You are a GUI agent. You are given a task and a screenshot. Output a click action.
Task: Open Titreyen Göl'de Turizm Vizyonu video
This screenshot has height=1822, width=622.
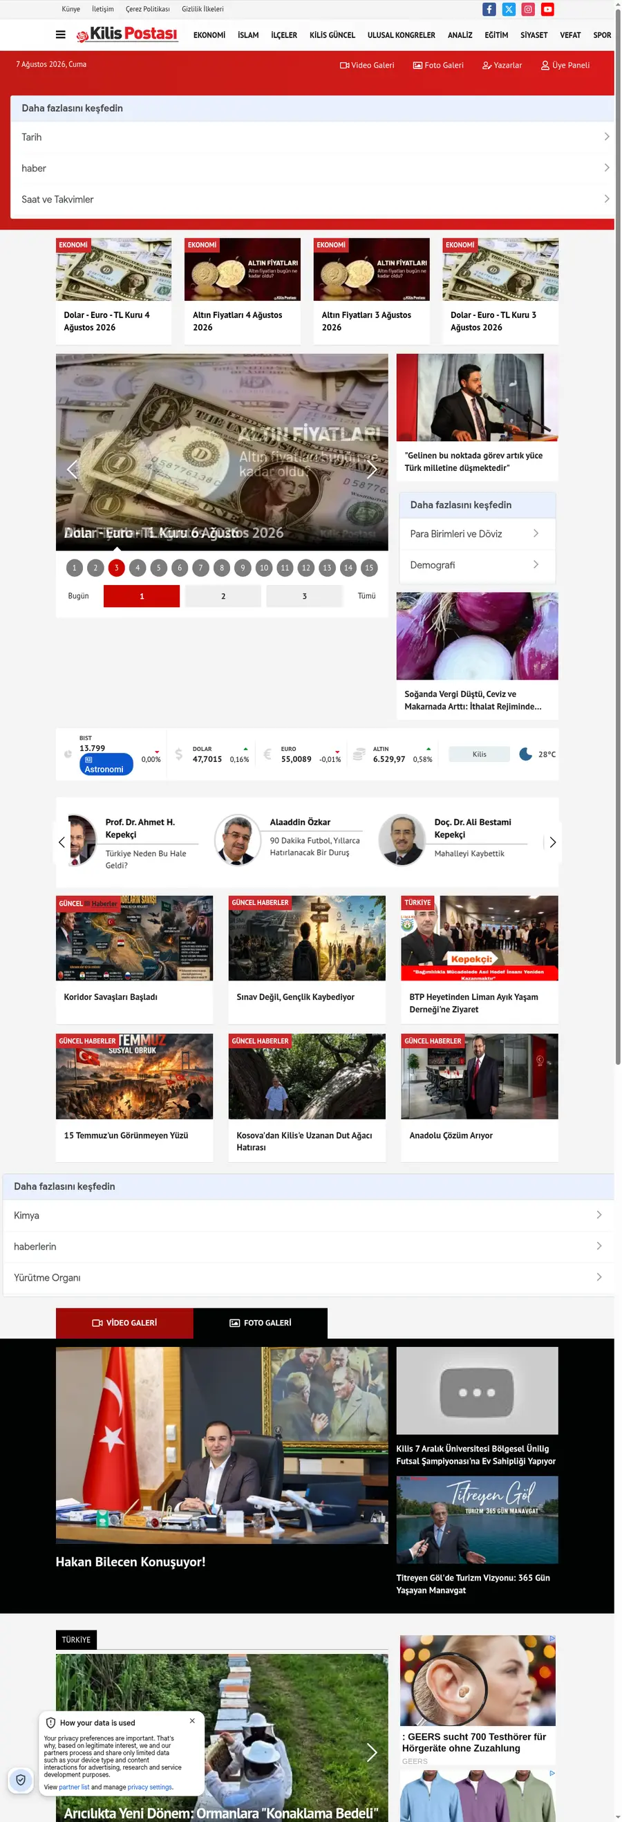(x=477, y=1535)
